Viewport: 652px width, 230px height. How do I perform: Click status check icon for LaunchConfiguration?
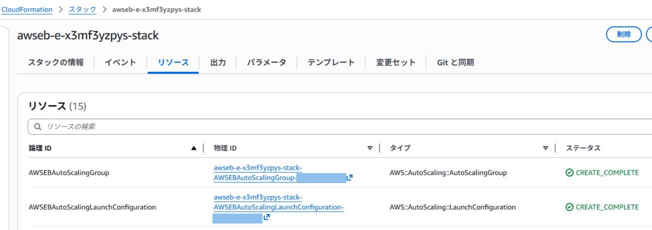570,207
